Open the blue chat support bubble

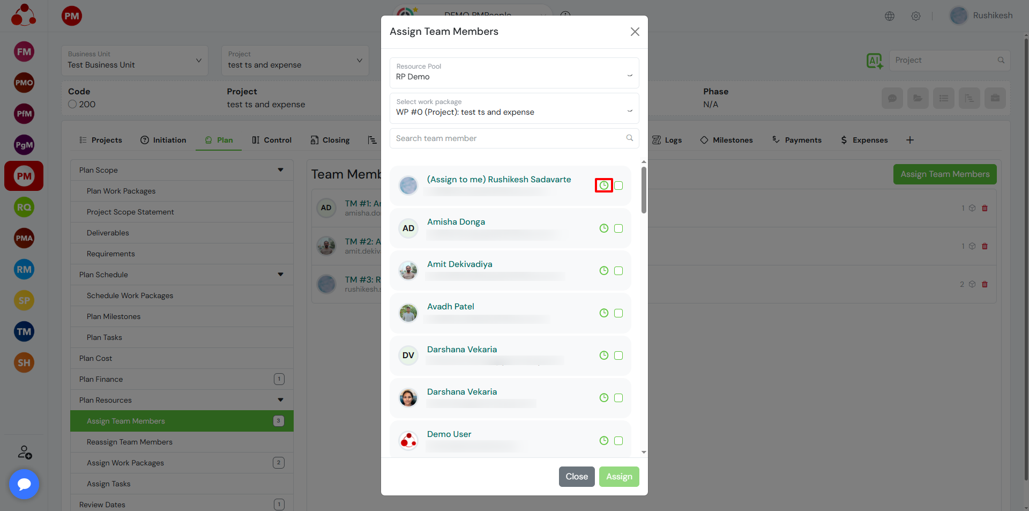point(24,484)
